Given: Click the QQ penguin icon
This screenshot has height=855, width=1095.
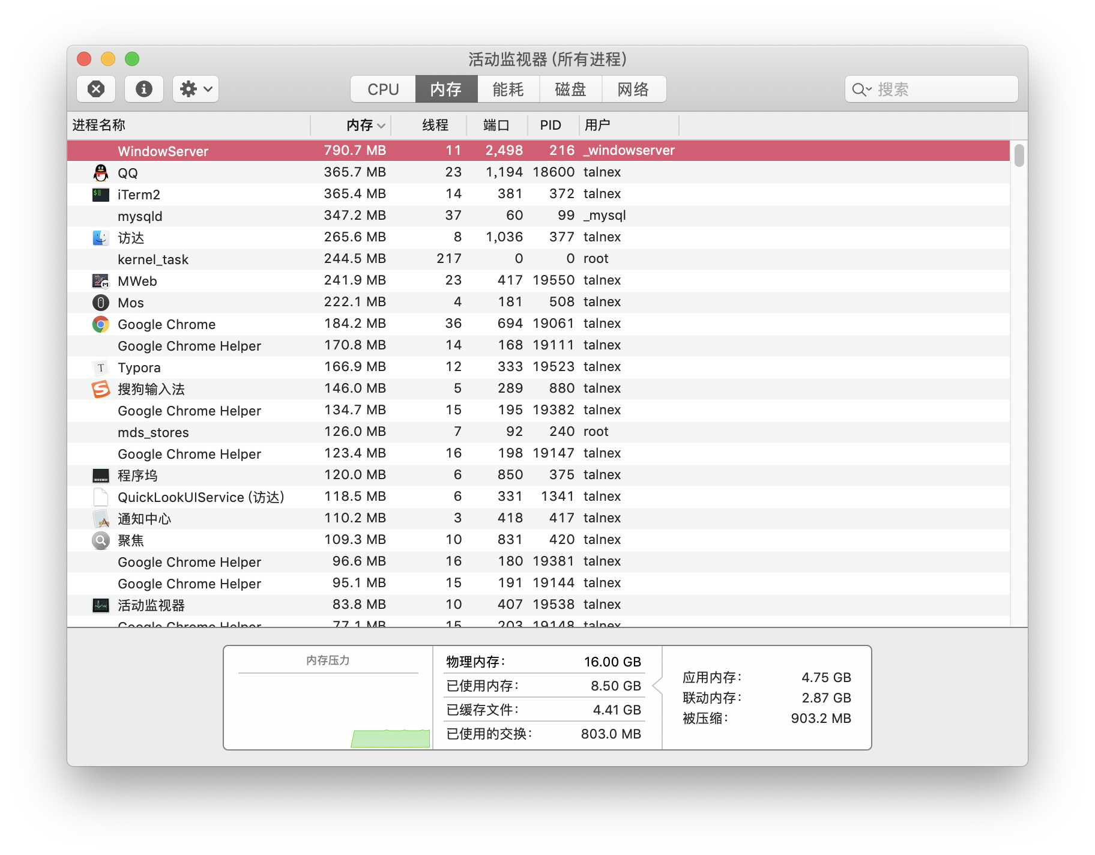Looking at the screenshot, I should (101, 173).
